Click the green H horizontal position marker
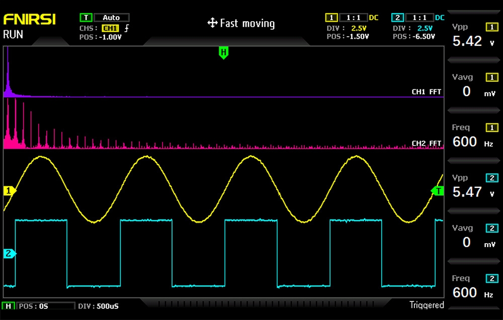Viewport: 503px width, 320px height. click(x=223, y=52)
